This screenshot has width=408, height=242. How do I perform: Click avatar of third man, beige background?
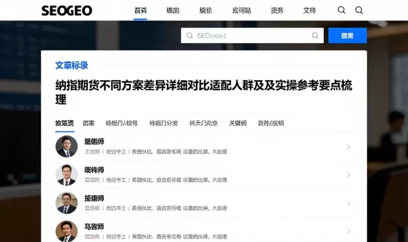[x=66, y=203]
